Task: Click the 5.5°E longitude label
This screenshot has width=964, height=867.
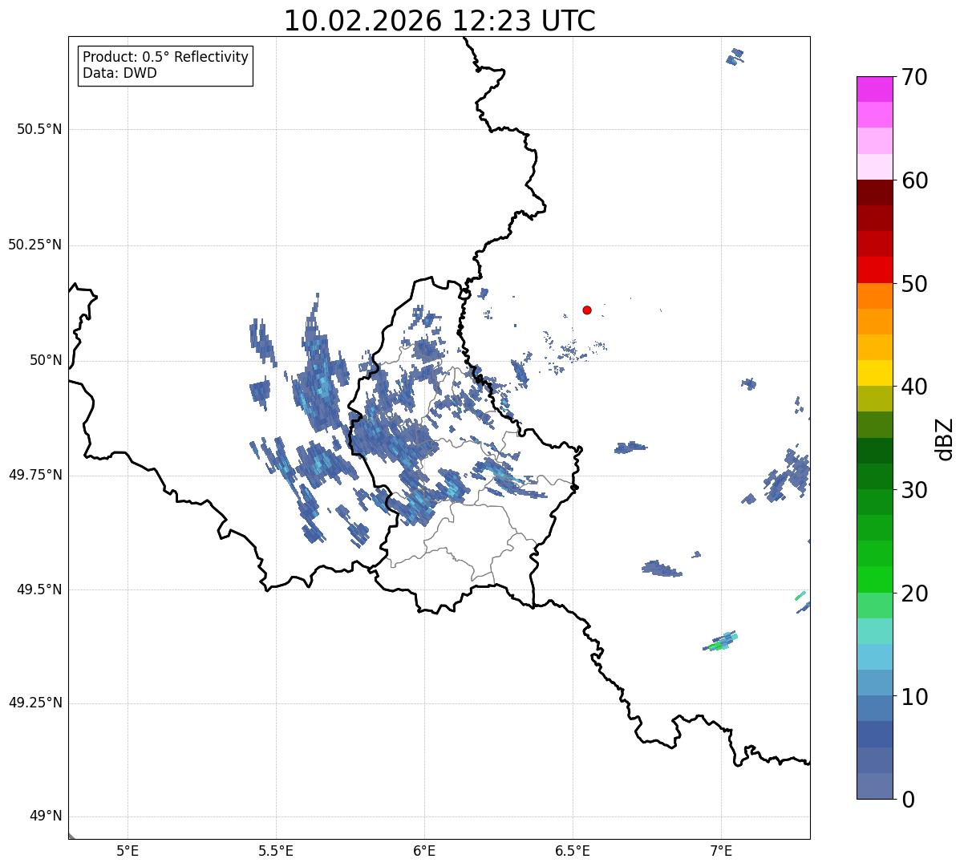Action: pyautogui.click(x=276, y=850)
